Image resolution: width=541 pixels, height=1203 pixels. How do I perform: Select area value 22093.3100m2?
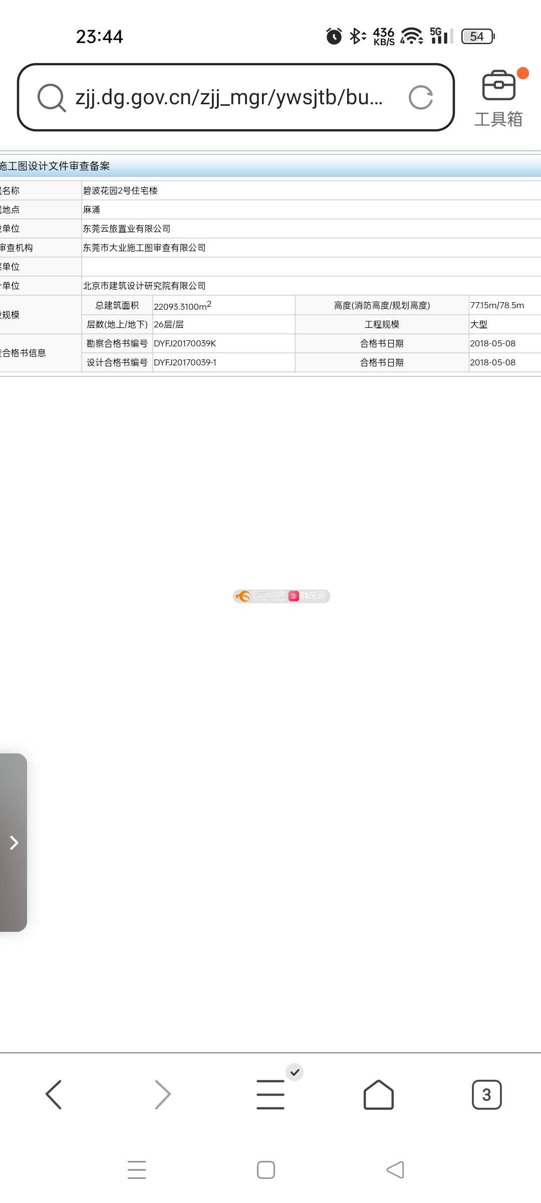182,305
